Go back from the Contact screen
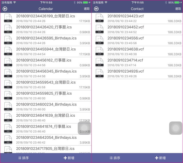This screenshot has width=183, height=163. tap(96, 9)
